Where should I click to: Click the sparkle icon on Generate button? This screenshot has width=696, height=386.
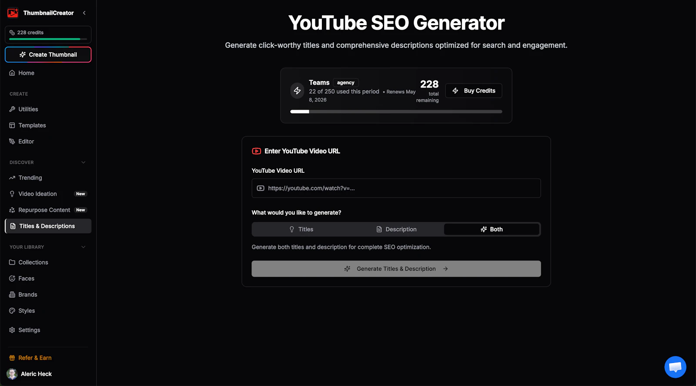click(x=347, y=269)
